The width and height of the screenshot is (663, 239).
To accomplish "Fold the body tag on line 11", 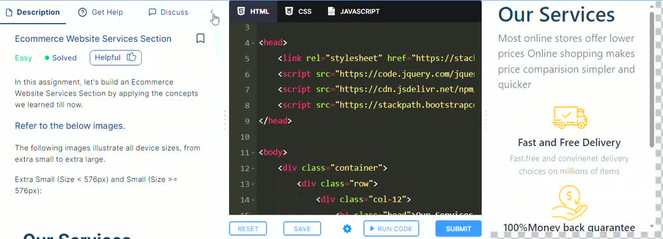I will pos(253,153).
